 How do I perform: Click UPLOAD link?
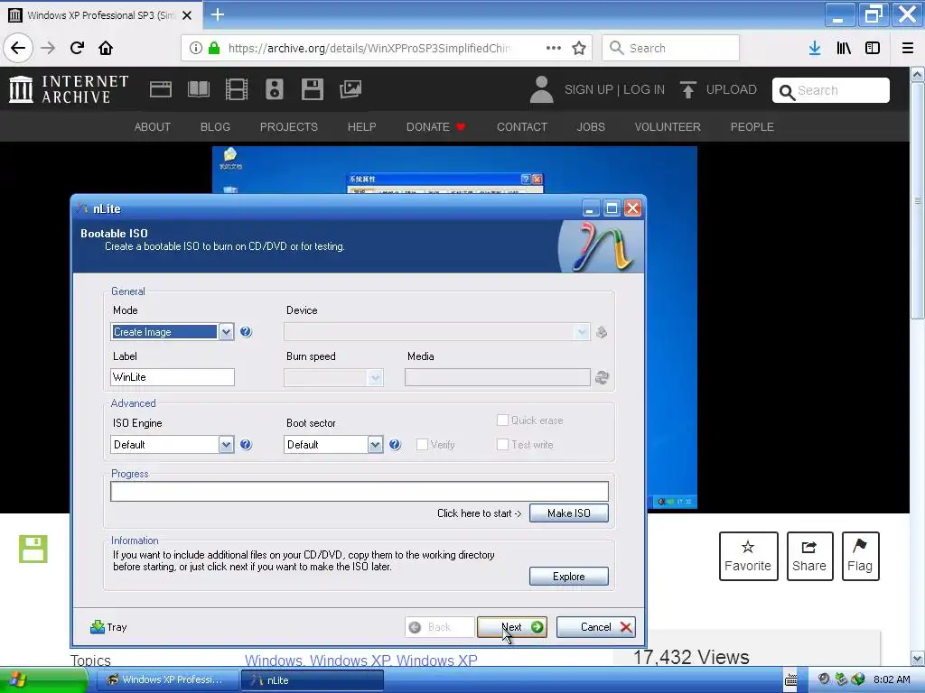click(731, 89)
